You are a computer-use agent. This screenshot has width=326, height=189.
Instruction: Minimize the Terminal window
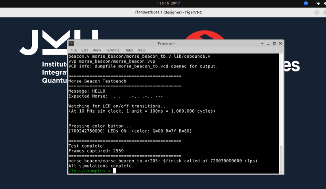[269, 43]
